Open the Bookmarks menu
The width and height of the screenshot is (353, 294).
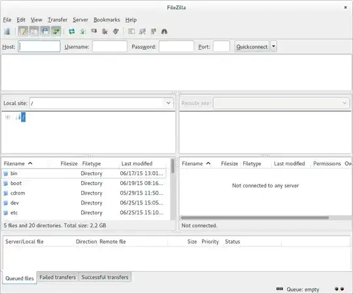click(x=107, y=20)
